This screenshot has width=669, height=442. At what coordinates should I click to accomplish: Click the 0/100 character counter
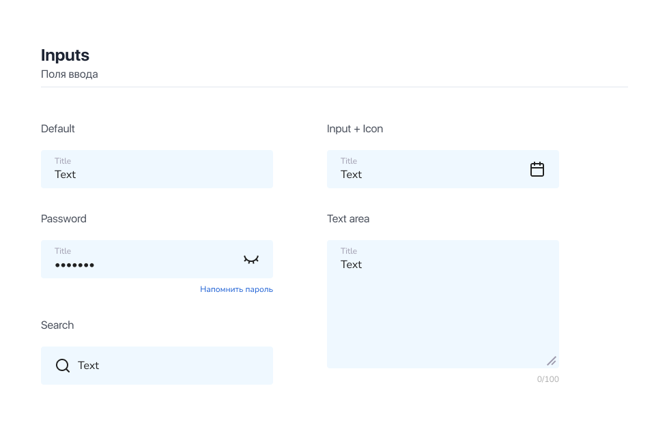(547, 379)
